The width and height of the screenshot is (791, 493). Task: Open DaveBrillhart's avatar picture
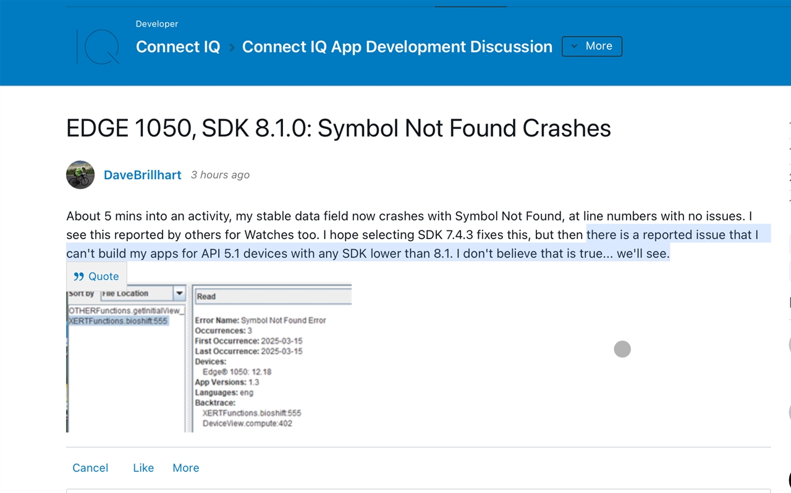pos(80,175)
